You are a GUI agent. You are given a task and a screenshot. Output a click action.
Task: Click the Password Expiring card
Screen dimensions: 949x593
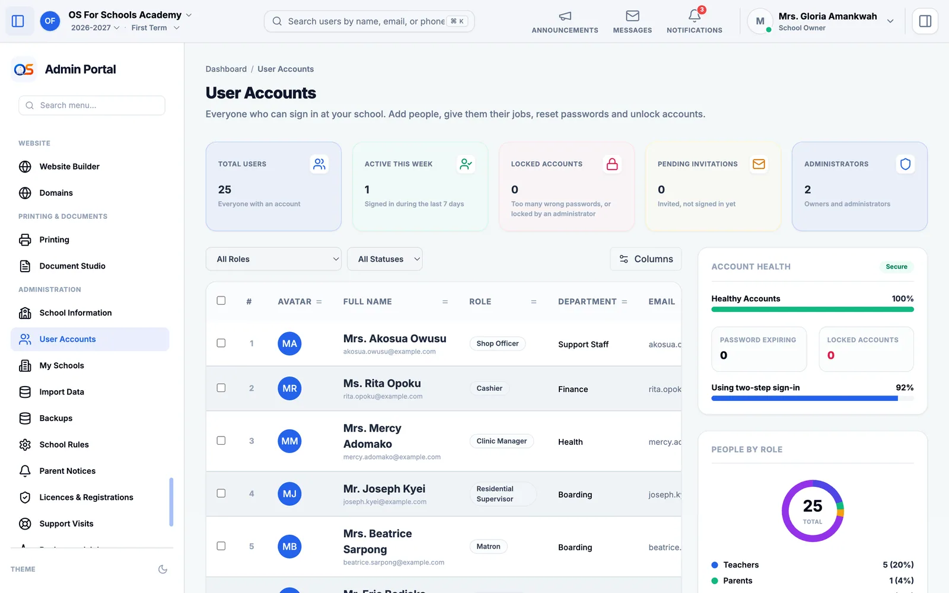click(759, 349)
